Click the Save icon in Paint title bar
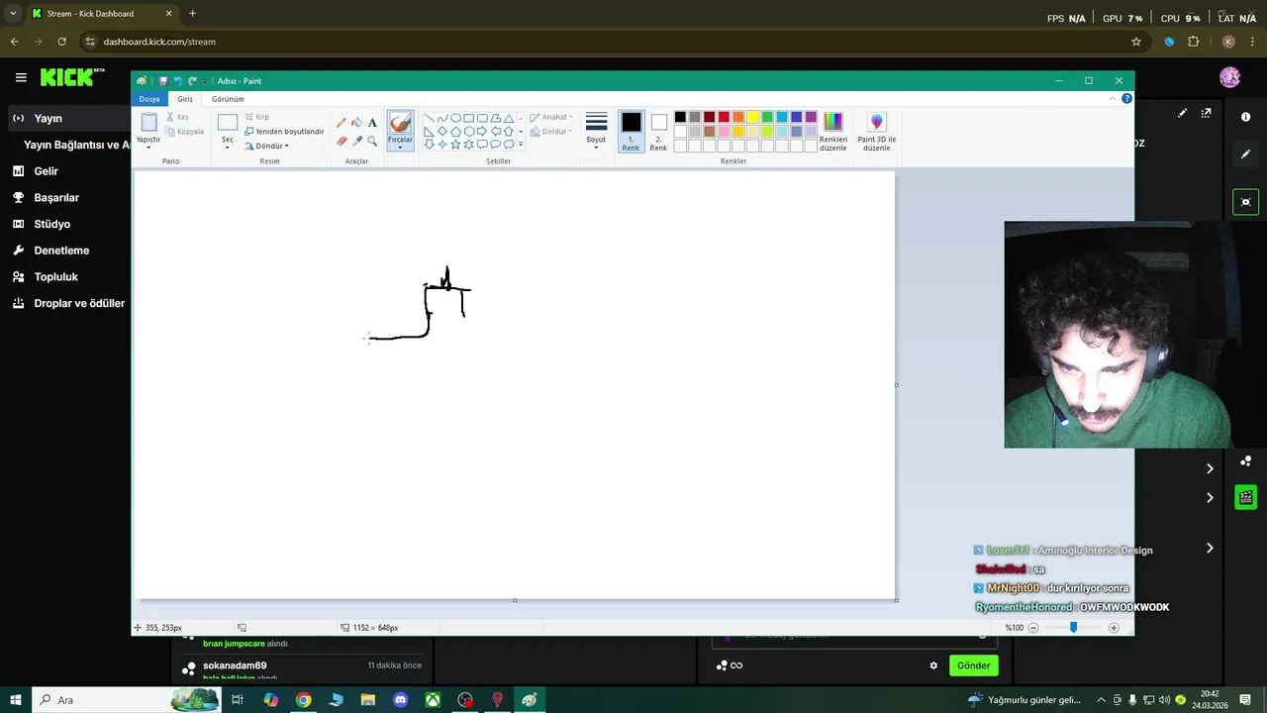The image size is (1267, 713). 163,81
